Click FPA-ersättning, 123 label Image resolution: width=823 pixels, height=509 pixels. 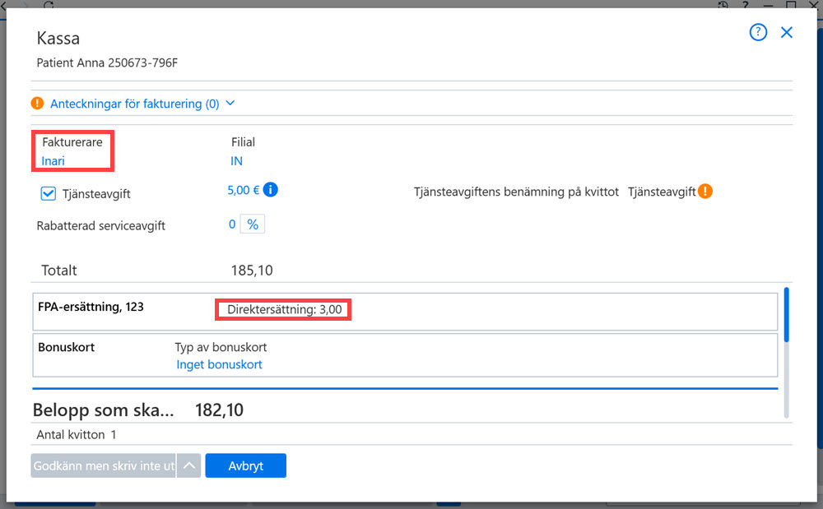pyautogui.click(x=91, y=307)
